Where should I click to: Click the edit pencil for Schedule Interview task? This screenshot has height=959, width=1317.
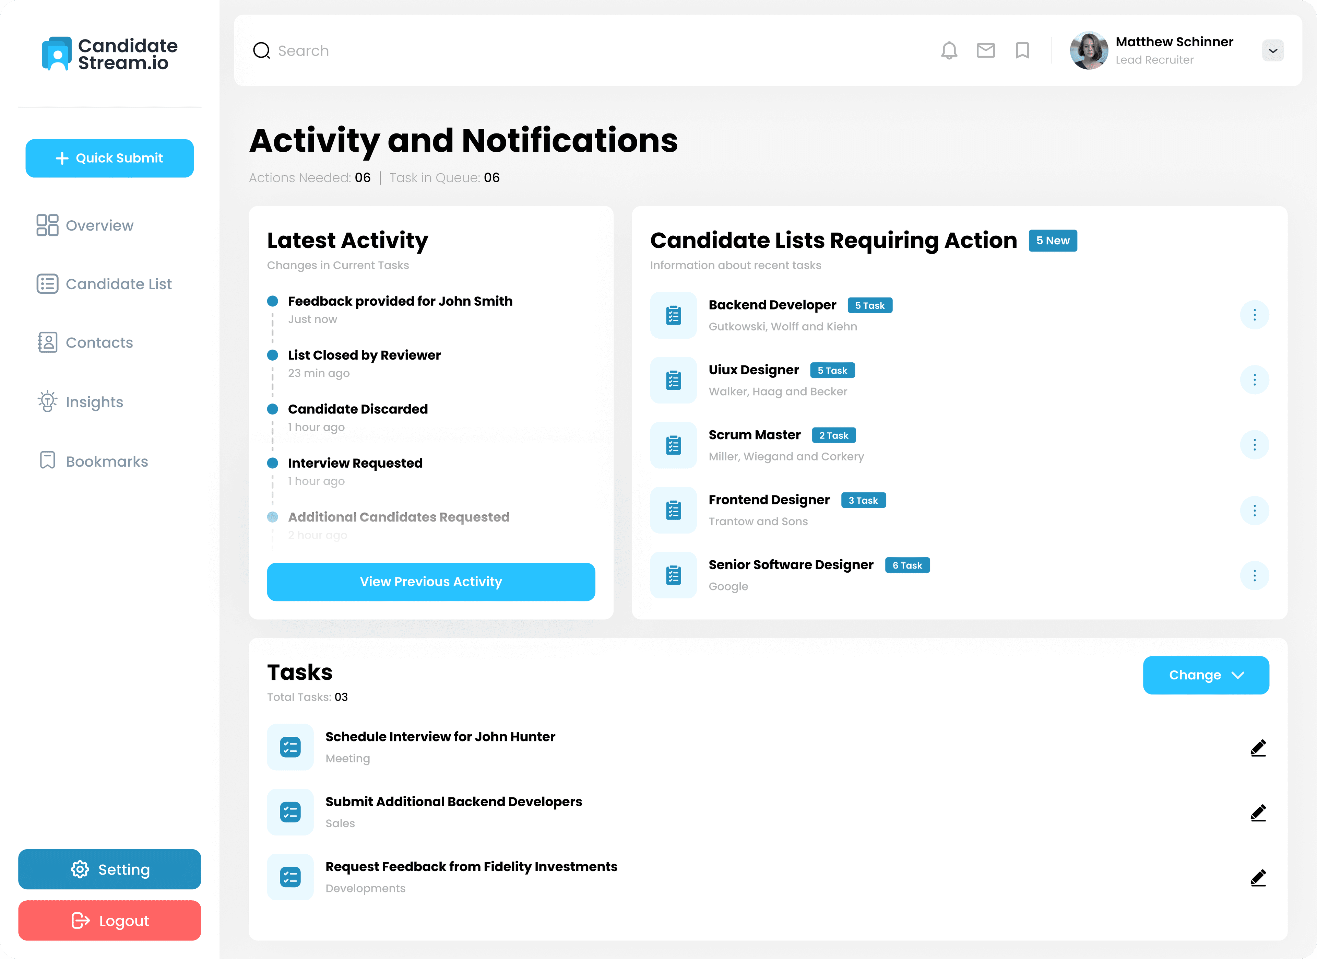[1258, 748]
